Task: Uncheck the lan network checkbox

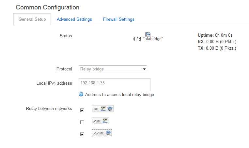Action: tap(82, 110)
